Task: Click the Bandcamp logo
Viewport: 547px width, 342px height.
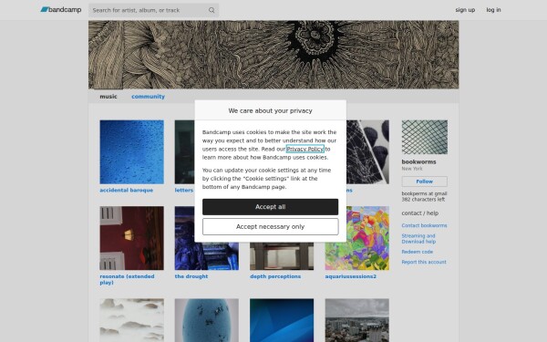Action: pyautogui.click(x=61, y=10)
